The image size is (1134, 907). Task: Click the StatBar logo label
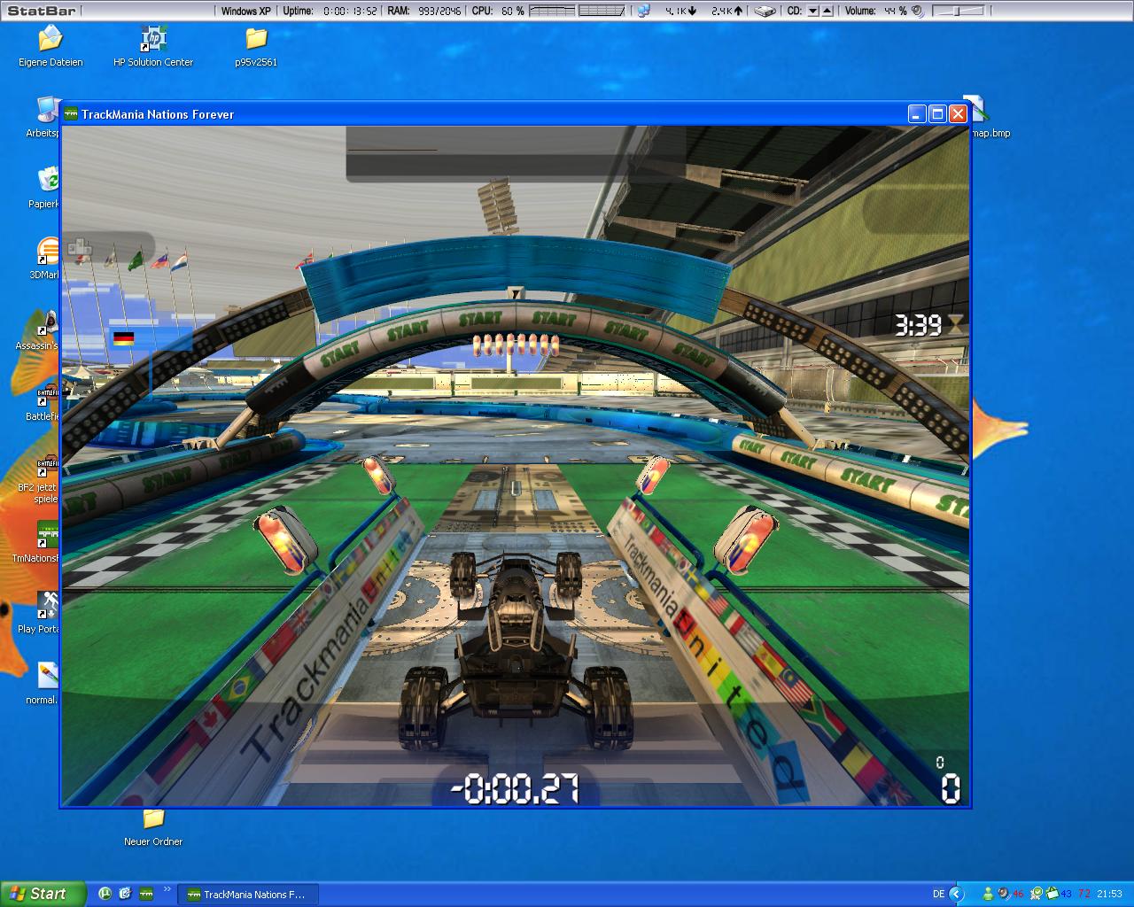pyautogui.click(x=42, y=11)
